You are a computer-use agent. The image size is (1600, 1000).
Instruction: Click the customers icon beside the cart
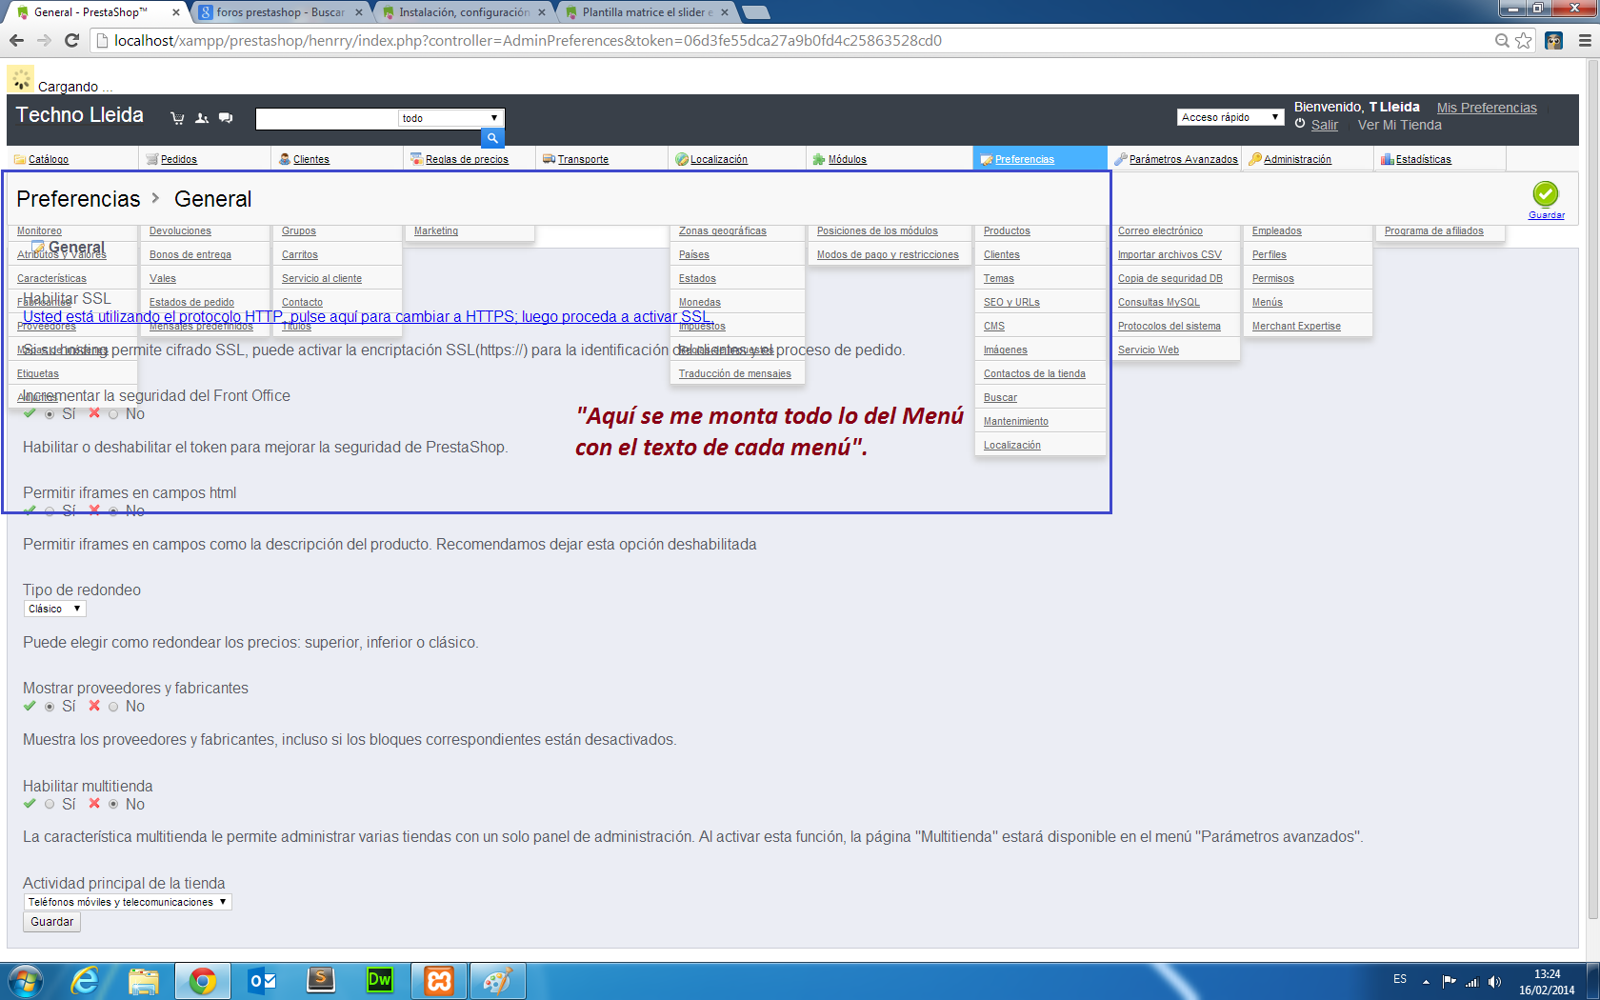202,118
